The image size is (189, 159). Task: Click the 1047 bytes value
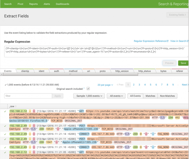[x=49, y=142]
